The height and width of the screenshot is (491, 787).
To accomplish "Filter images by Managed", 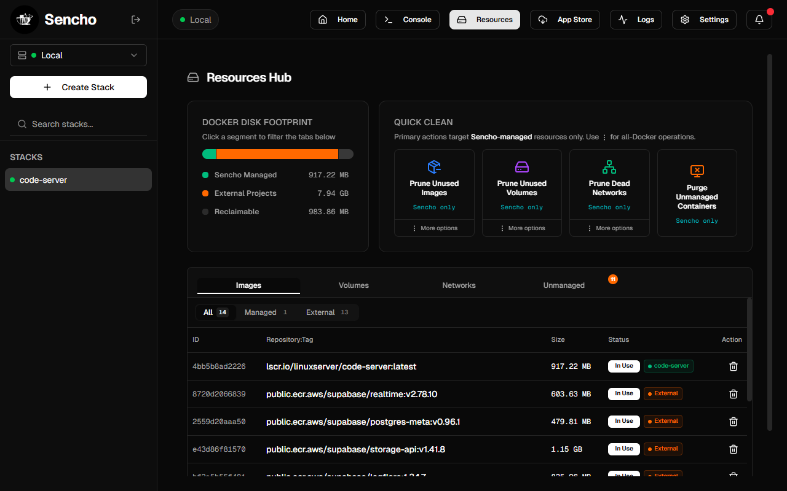I will click(x=266, y=312).
